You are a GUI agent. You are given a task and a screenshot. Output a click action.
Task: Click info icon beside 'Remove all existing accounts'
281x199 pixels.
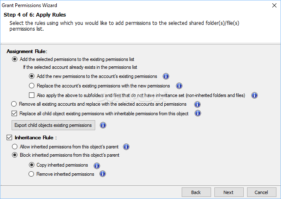tap(197, 104)
